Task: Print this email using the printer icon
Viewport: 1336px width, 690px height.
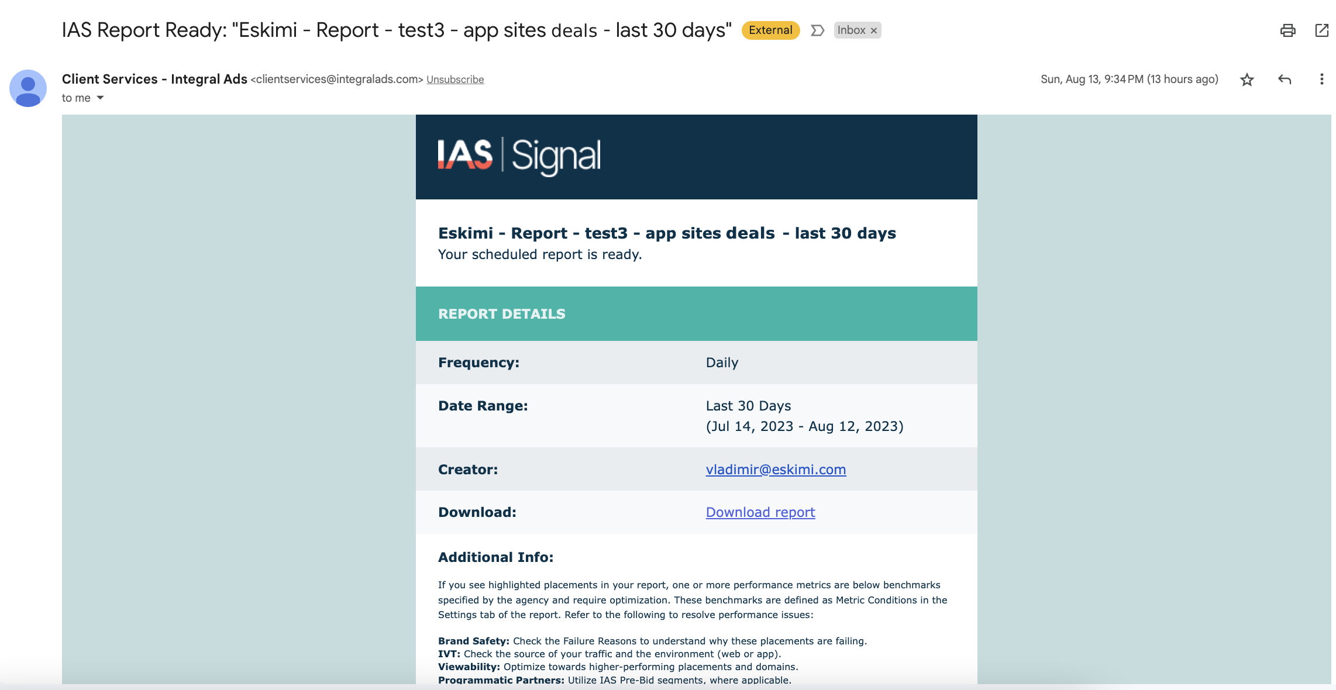Action: (x=1287, y=30)
